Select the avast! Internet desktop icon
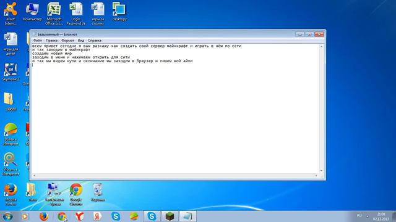The width and height of the screenshot is (396, 222). pyautogui.click(x=11, y=14)
